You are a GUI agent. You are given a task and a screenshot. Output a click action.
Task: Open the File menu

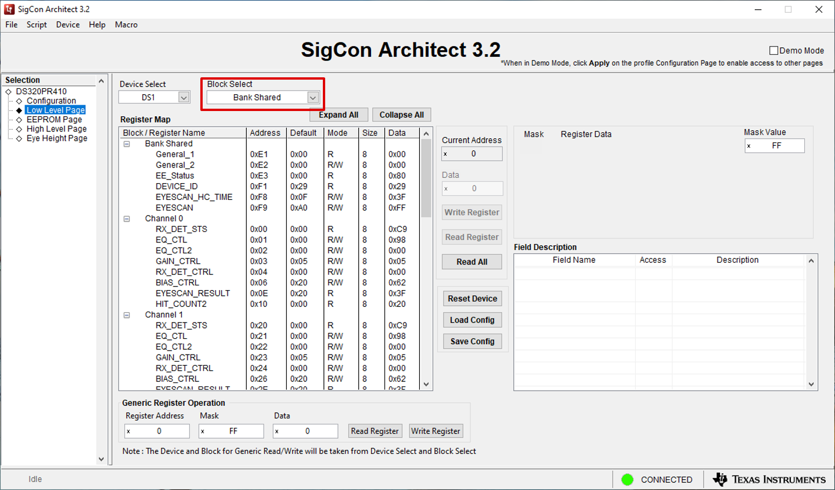pyautogui.click(x=12, y=24)
